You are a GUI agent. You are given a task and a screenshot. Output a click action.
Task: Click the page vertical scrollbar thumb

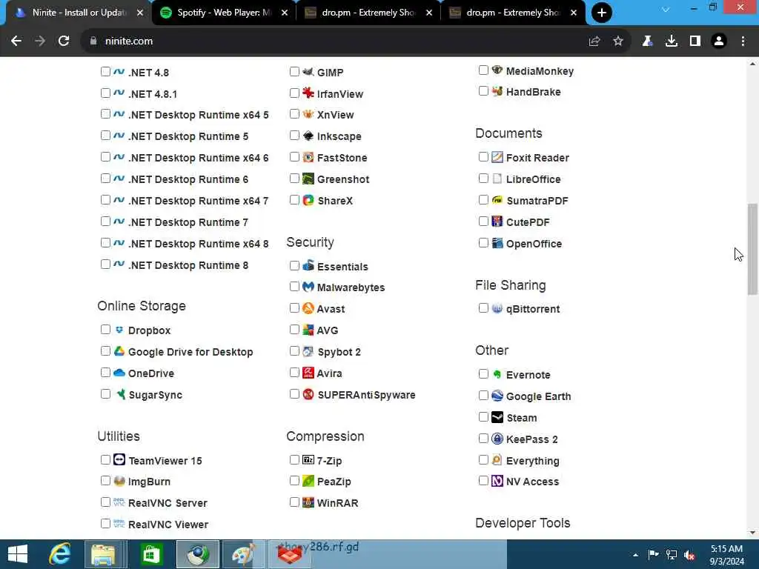[x=752, y=249]
